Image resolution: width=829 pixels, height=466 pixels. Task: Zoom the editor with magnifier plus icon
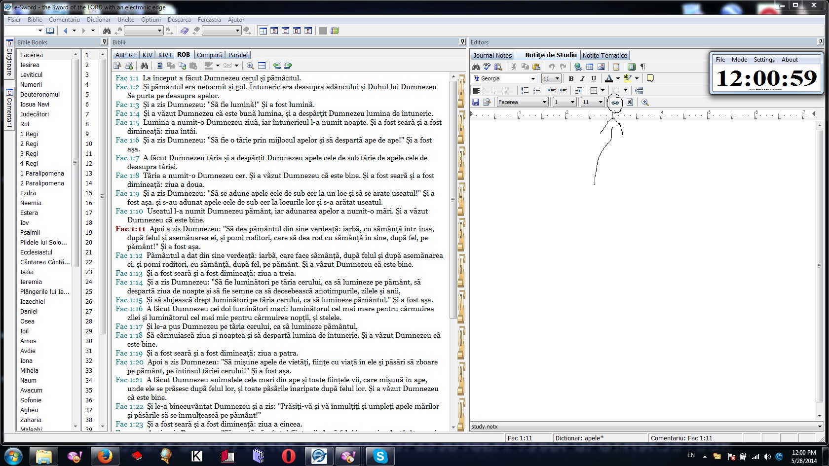tap(645, 103)
